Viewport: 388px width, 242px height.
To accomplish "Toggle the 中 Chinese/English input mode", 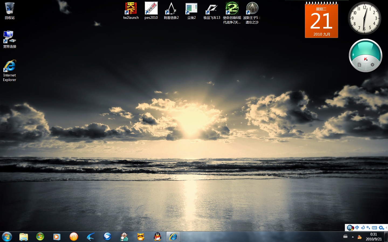I will (x=357, y=228).
